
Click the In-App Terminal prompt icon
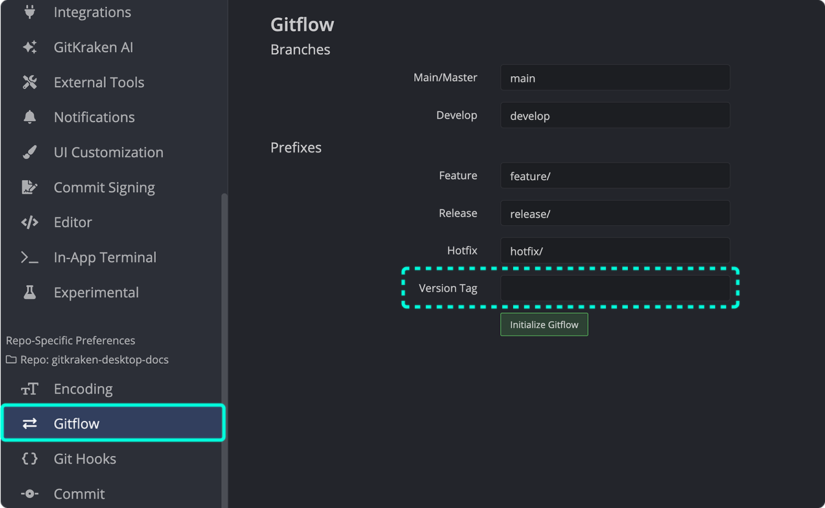point(30,257)
